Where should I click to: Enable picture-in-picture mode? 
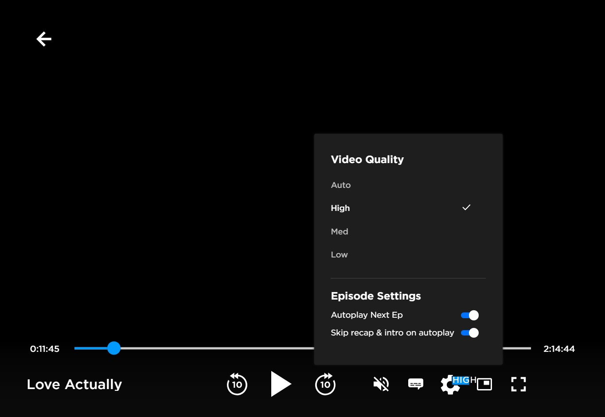click(484, 384)
